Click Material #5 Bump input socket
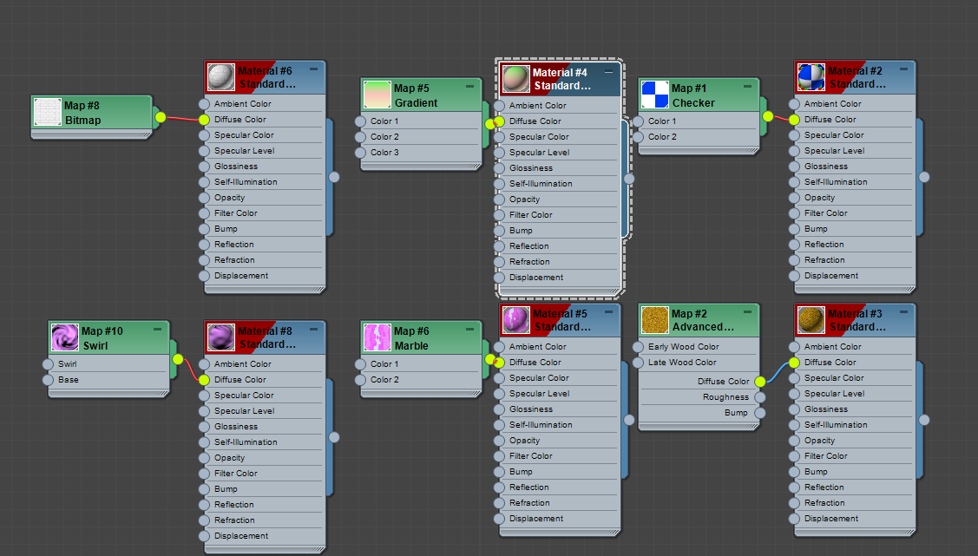This screenshot has width=978, height=556. point(499,472)
